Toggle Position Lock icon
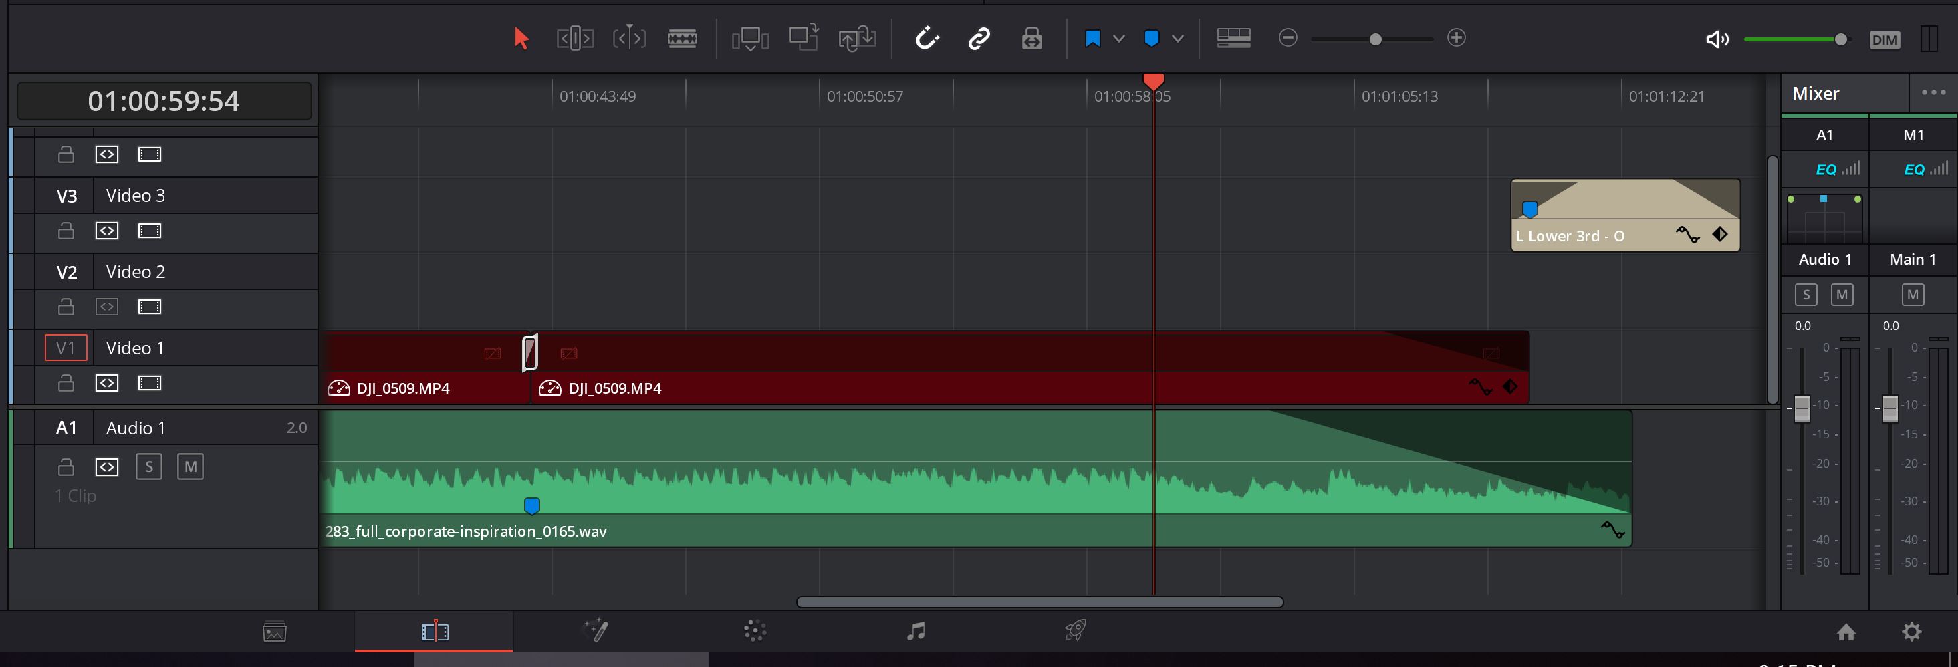The image size is (1958, 667). [x=1031, y=38]
